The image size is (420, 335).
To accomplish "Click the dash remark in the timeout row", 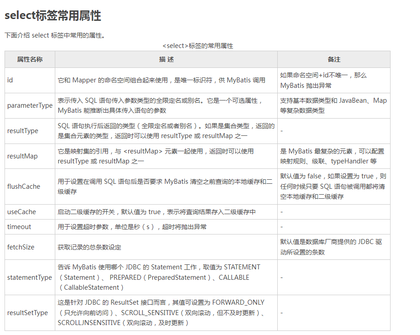I will (x=281, y=227).
